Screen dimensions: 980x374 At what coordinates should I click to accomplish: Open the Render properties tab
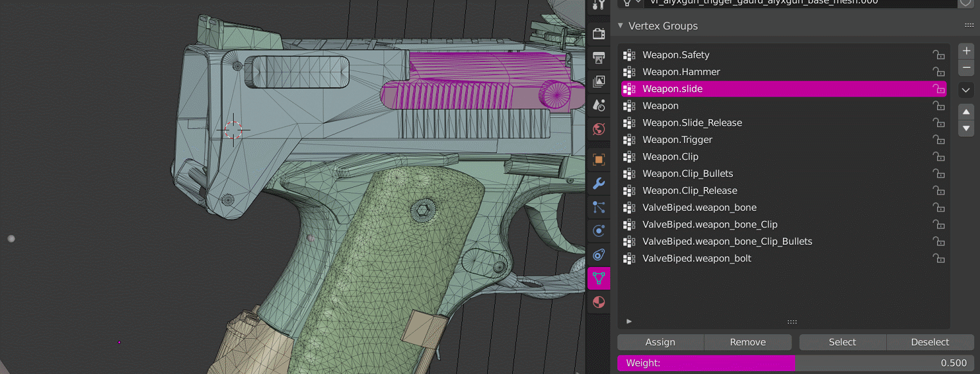tap(599, 33)
